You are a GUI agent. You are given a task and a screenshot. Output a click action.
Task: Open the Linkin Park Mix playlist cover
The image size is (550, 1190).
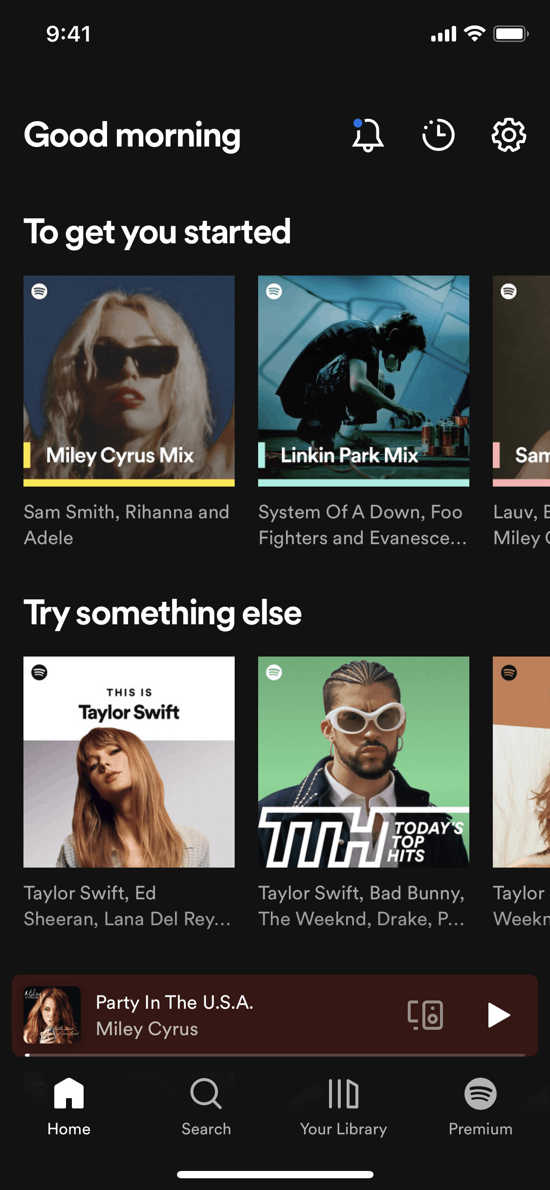(363, 381)
